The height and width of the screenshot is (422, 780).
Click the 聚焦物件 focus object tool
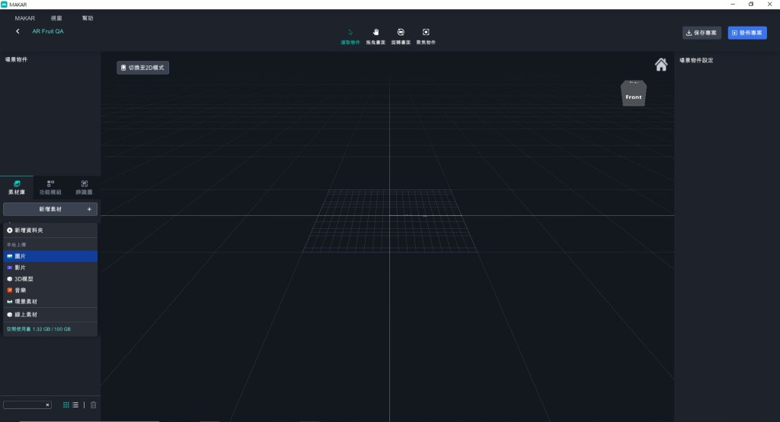[x=426, y=36]
